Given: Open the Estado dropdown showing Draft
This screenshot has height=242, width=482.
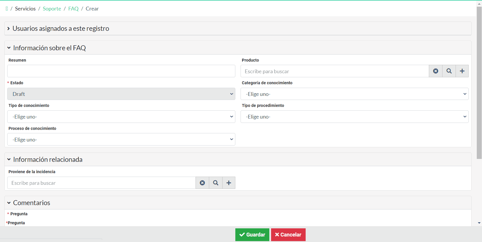Looking at the screenshot, I should click(121, 94).
